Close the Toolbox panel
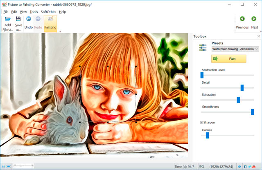 [258, 36]
